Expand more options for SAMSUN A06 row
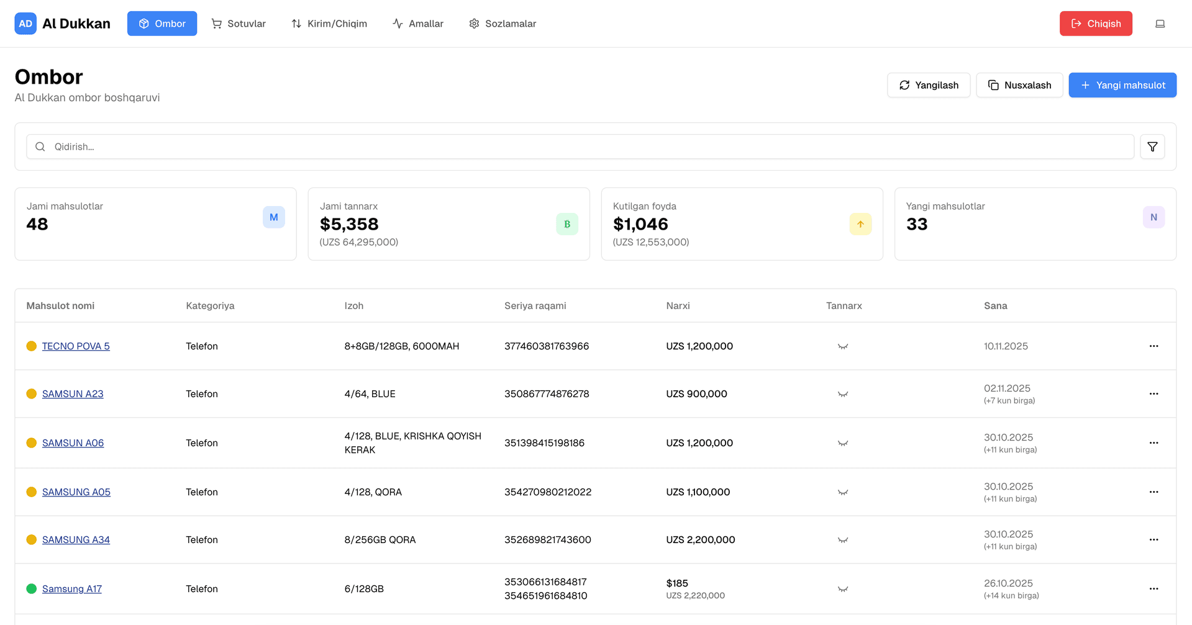Screen dimensions: 1192x625 (1153, 443)
